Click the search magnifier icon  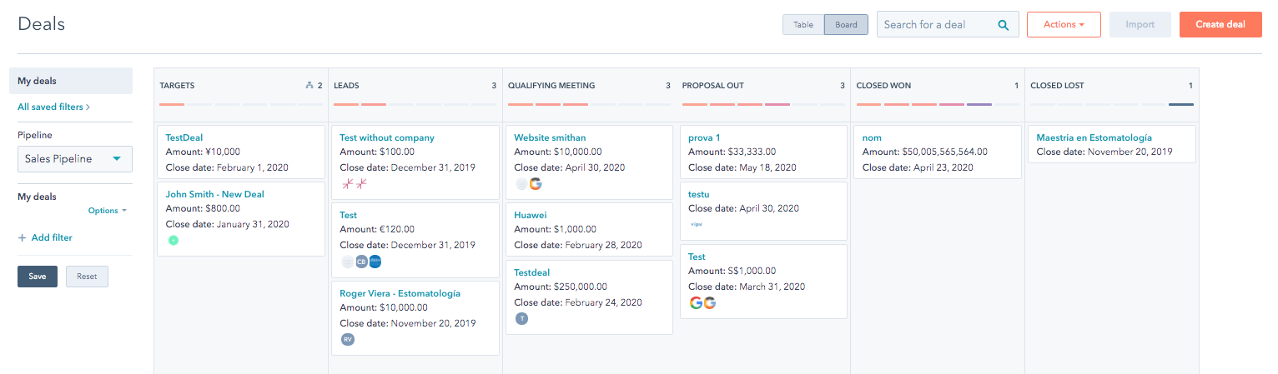[x=1004, y=25]
